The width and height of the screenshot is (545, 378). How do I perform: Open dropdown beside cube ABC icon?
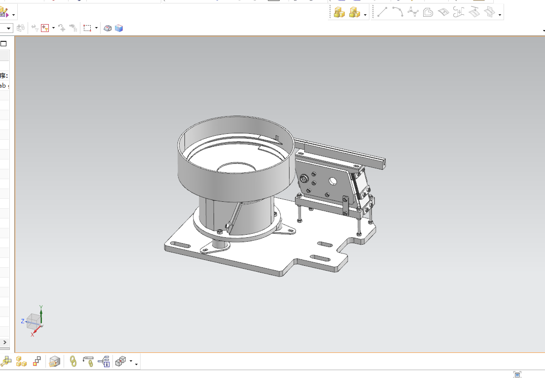(13, 15)
